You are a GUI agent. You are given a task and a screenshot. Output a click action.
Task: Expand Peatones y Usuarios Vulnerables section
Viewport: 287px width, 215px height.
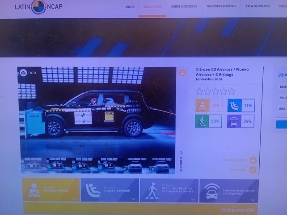pos(169,190)
